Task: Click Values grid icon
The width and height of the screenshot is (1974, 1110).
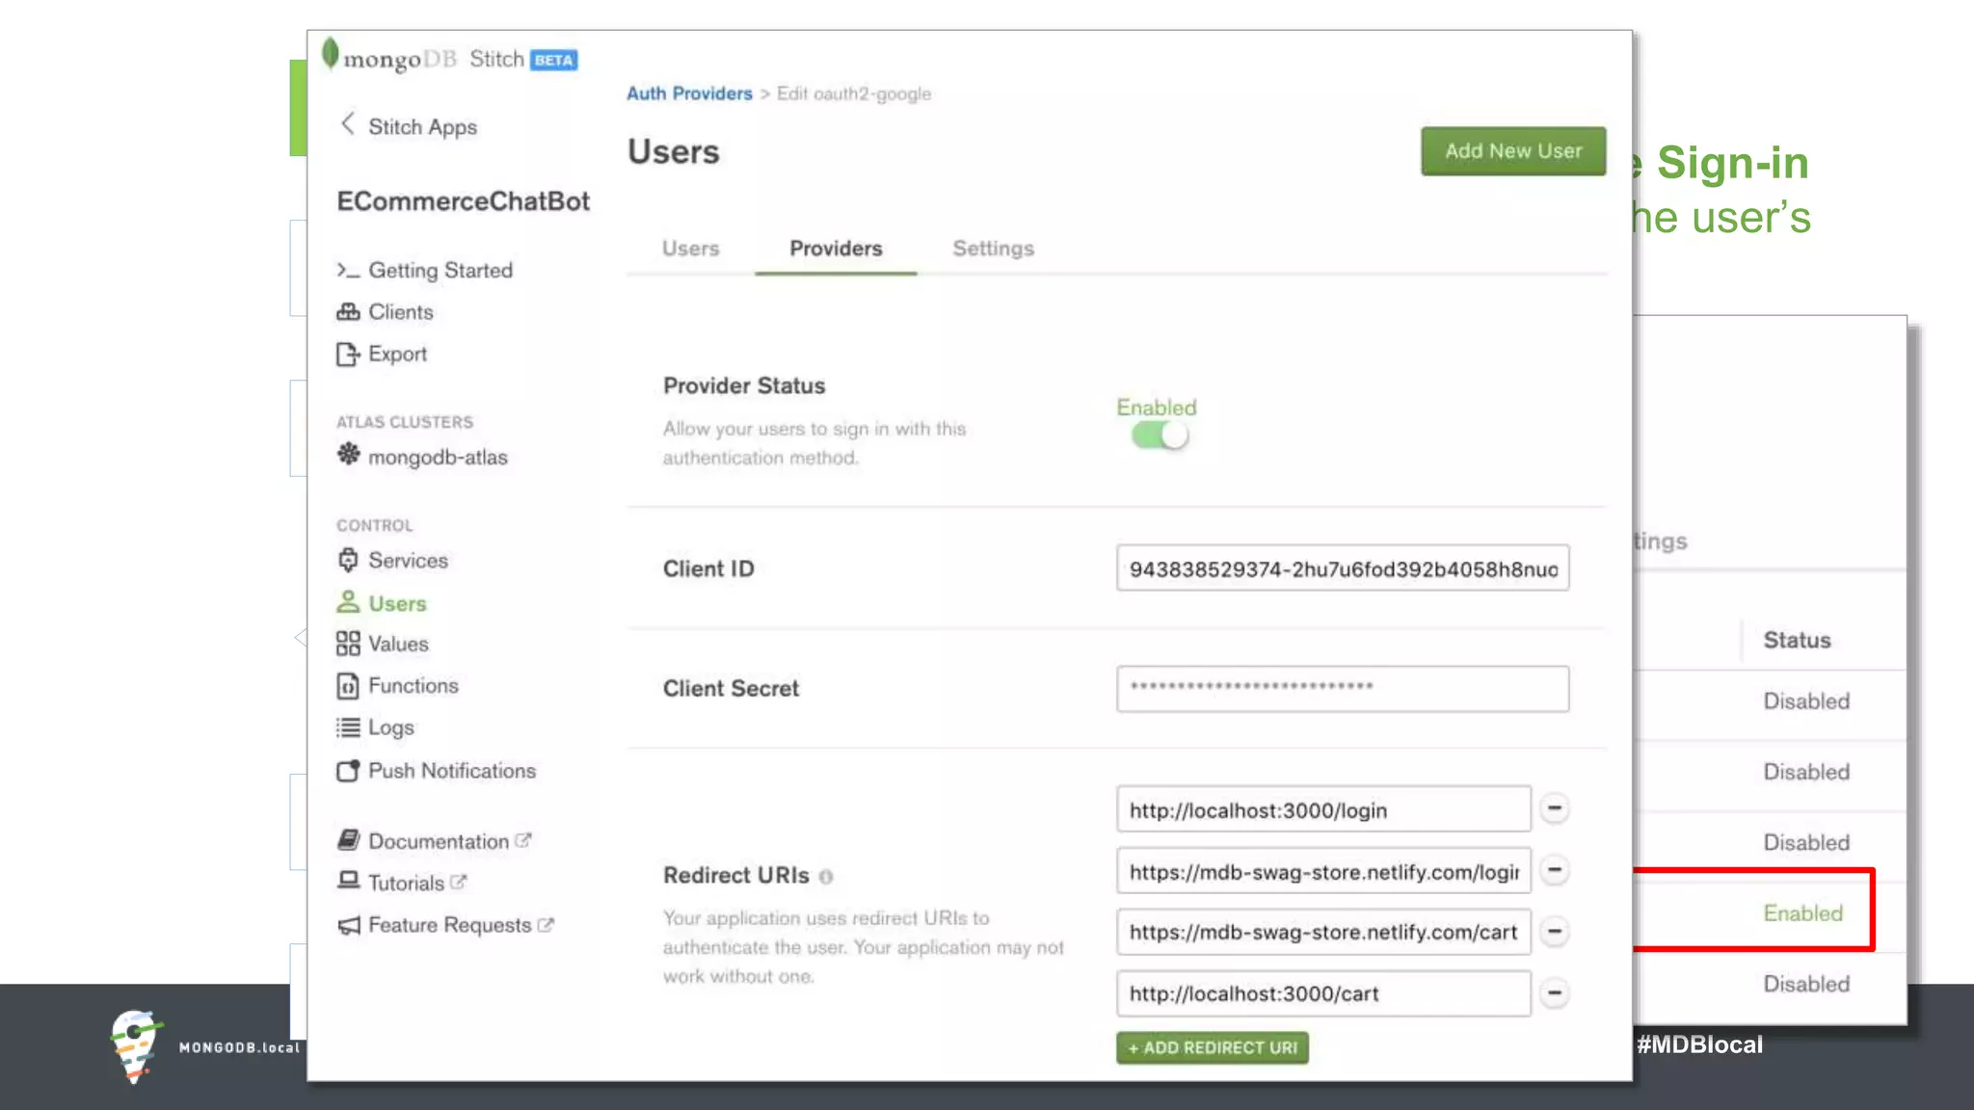Action: 348,644
